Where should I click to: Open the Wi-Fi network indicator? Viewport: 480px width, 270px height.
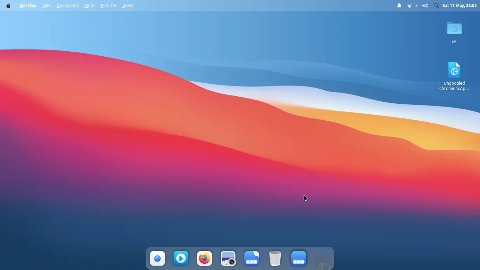pos(409,6)
